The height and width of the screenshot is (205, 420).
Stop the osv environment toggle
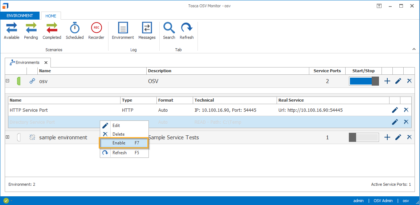(x=364, y=81)
